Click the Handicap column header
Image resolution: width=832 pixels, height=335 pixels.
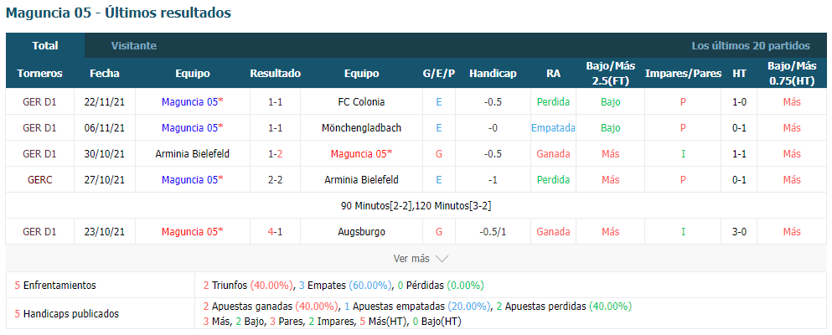[493, 74]
